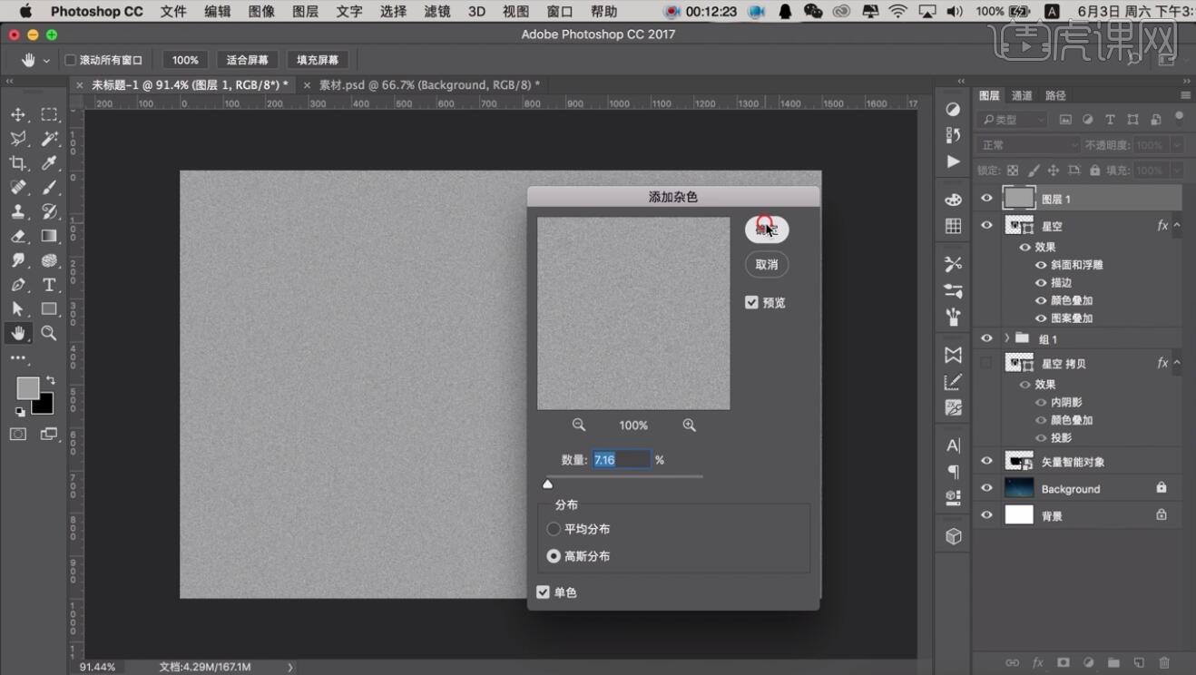This screenshot has width=1196, height=675.
Task: Open Hand tool preset picker arrow
Action: point(46,61)
